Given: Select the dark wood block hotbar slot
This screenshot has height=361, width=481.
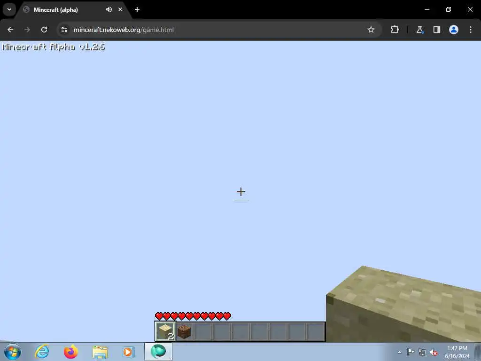Looking at the screenshot, I should pyautogui.click(x=184, y=332).
